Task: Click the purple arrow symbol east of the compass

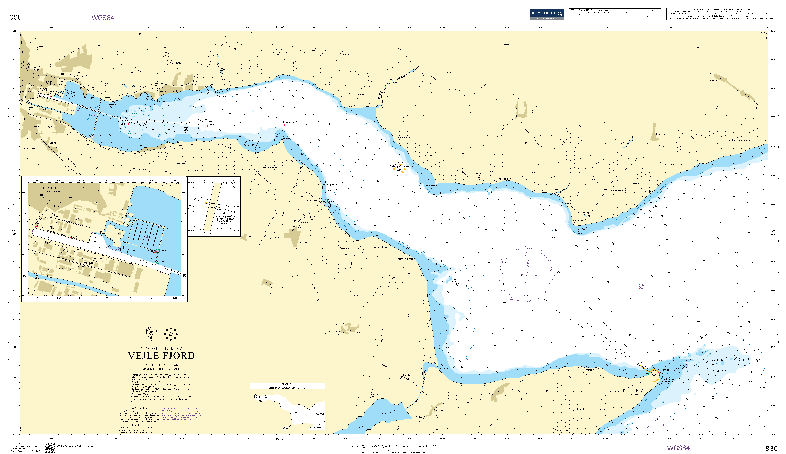Action: [x=641, y=286]
